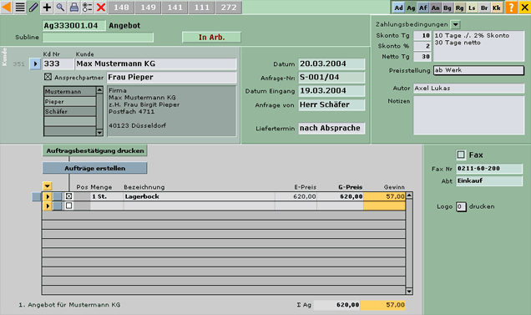Enable the Fax checkbox
Viewport: 531px width, 315px height.
461,155
